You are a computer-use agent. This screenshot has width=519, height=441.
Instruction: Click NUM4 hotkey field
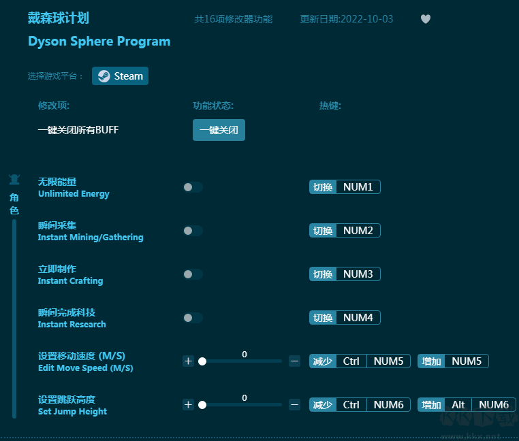358,318
